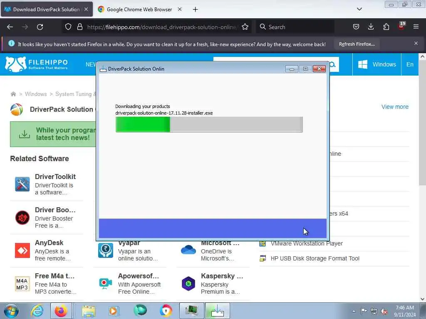Click the Vyapar app icon
The width and height of the screenshot is (426, 319).
105,250
